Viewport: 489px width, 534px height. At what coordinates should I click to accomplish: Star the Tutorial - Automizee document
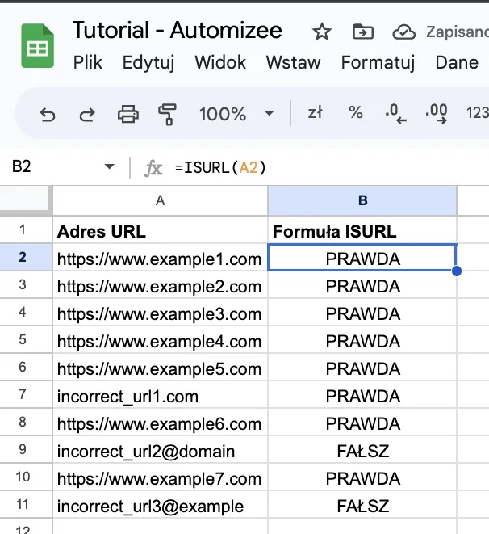tap(321, 32)
